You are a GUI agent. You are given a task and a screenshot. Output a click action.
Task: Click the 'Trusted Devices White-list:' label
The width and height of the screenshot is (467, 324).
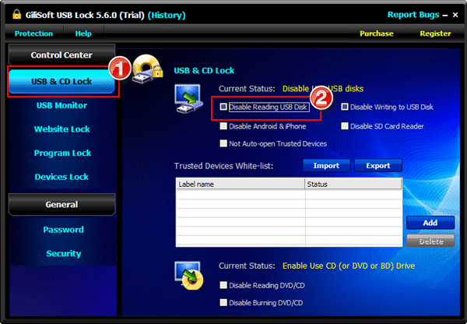pos(223,166)
